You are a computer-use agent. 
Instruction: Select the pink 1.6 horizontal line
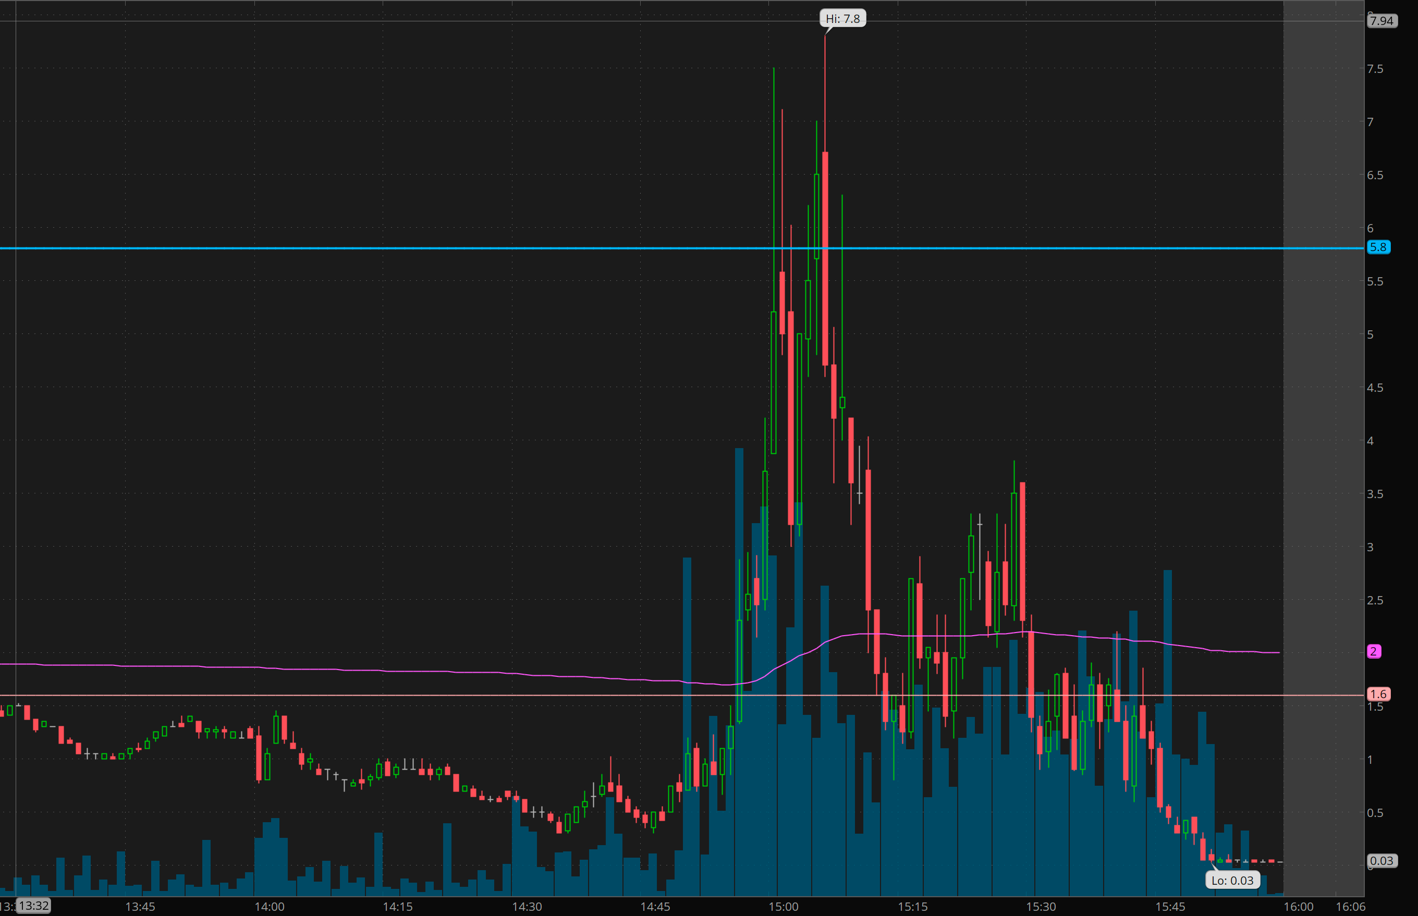417,695
